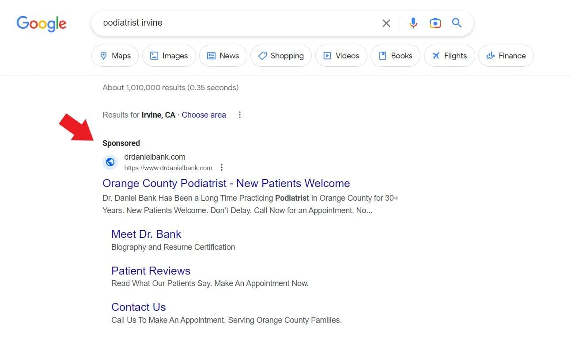Open Google Lens camera search

[435, 23]
